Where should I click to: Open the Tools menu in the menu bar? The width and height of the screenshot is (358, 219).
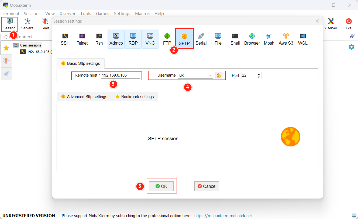pos(86,13)
